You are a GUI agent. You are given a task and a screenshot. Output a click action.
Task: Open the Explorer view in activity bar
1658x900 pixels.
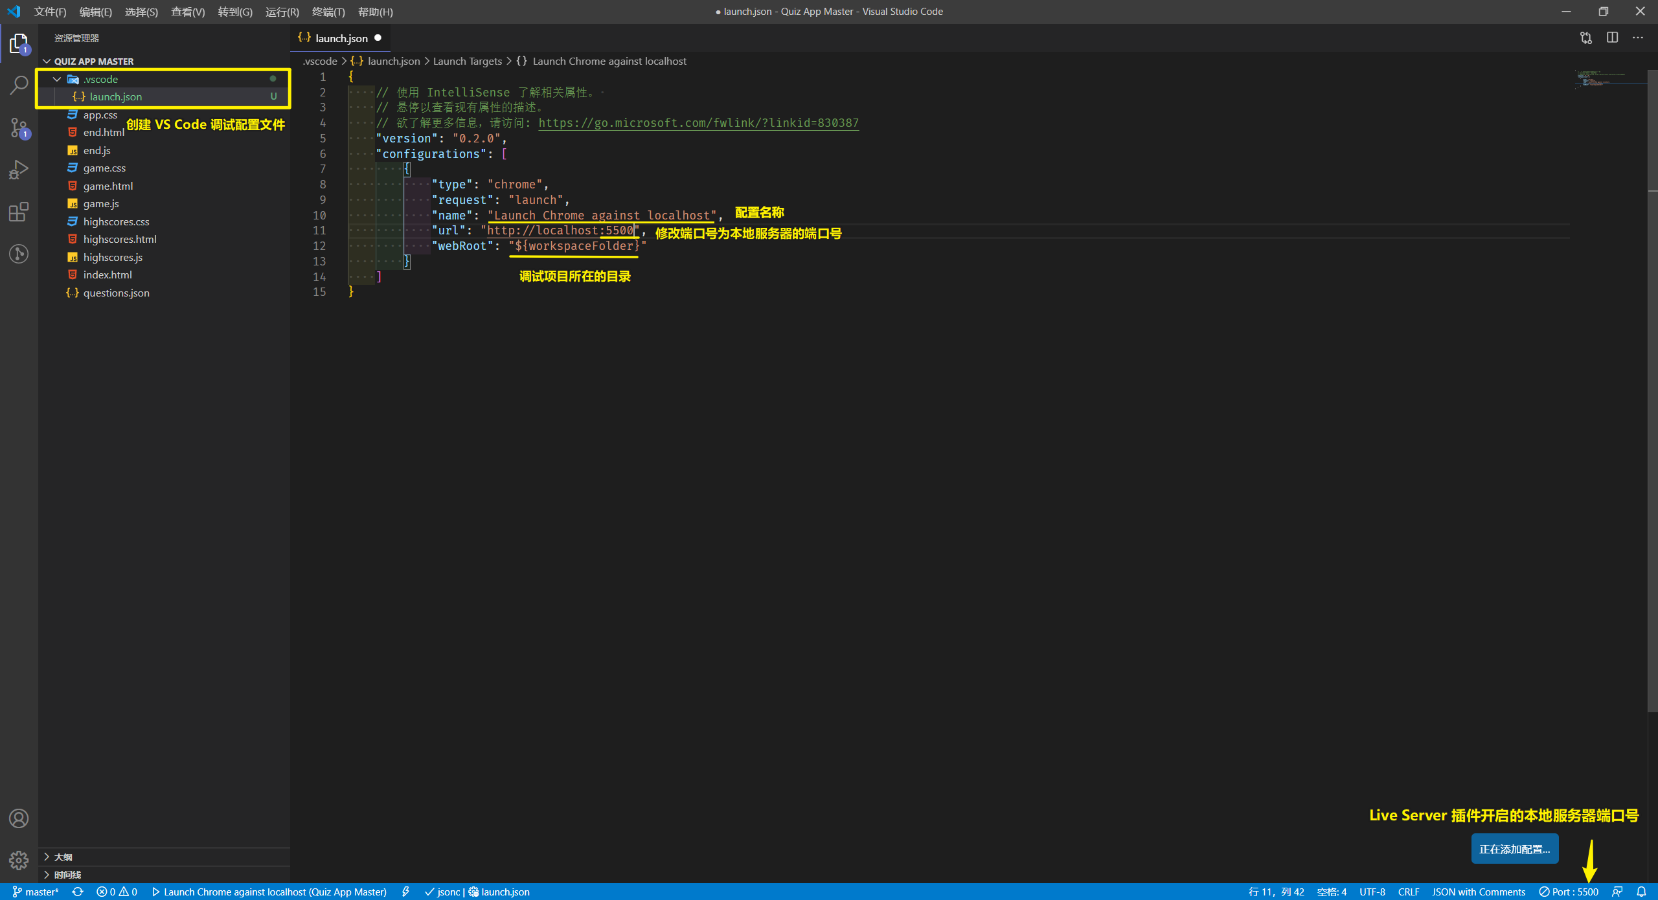(19, 44)
